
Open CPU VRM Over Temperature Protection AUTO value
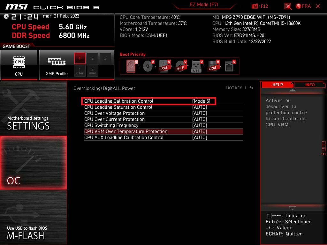click(200, 131)
